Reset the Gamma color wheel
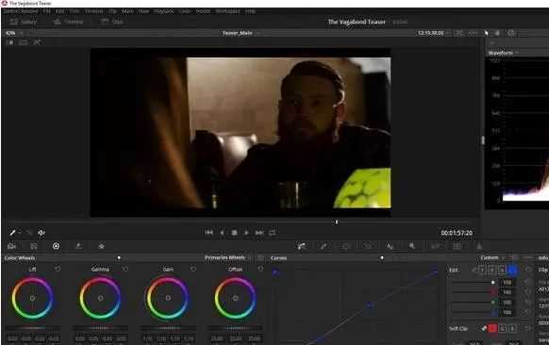Viewport: 549px width, 345px height. tap(125, 269)
